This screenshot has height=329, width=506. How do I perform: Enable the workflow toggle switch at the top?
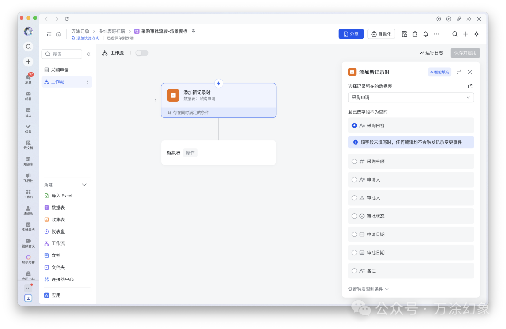pyautogui.click(x=142, y=52)
